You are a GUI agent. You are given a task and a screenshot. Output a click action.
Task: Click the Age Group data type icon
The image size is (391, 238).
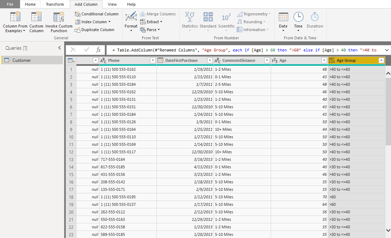(x=331, y=60)
